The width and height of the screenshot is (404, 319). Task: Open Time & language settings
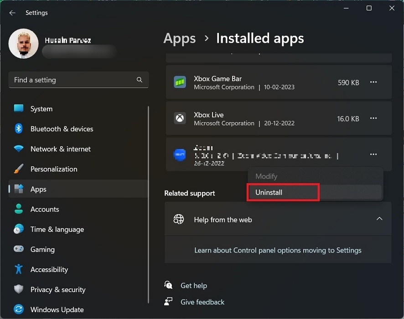click(x=57, y=229)
